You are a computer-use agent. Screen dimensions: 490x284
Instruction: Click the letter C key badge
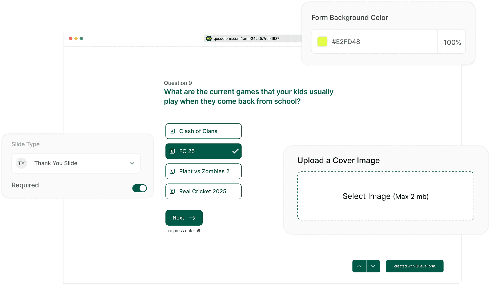[172, 171]
